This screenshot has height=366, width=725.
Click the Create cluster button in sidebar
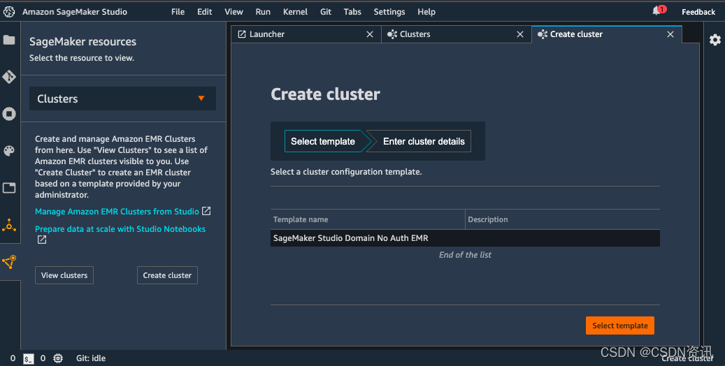point(167,275)
